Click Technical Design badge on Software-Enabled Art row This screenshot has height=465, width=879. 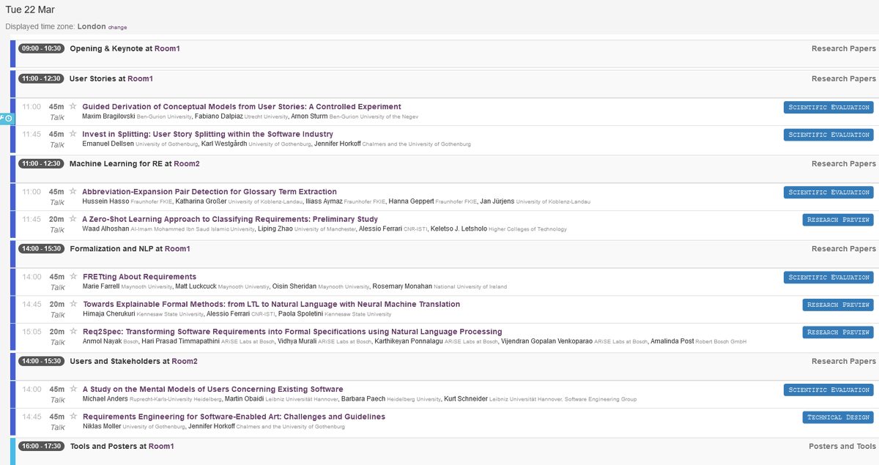[838, 417]
